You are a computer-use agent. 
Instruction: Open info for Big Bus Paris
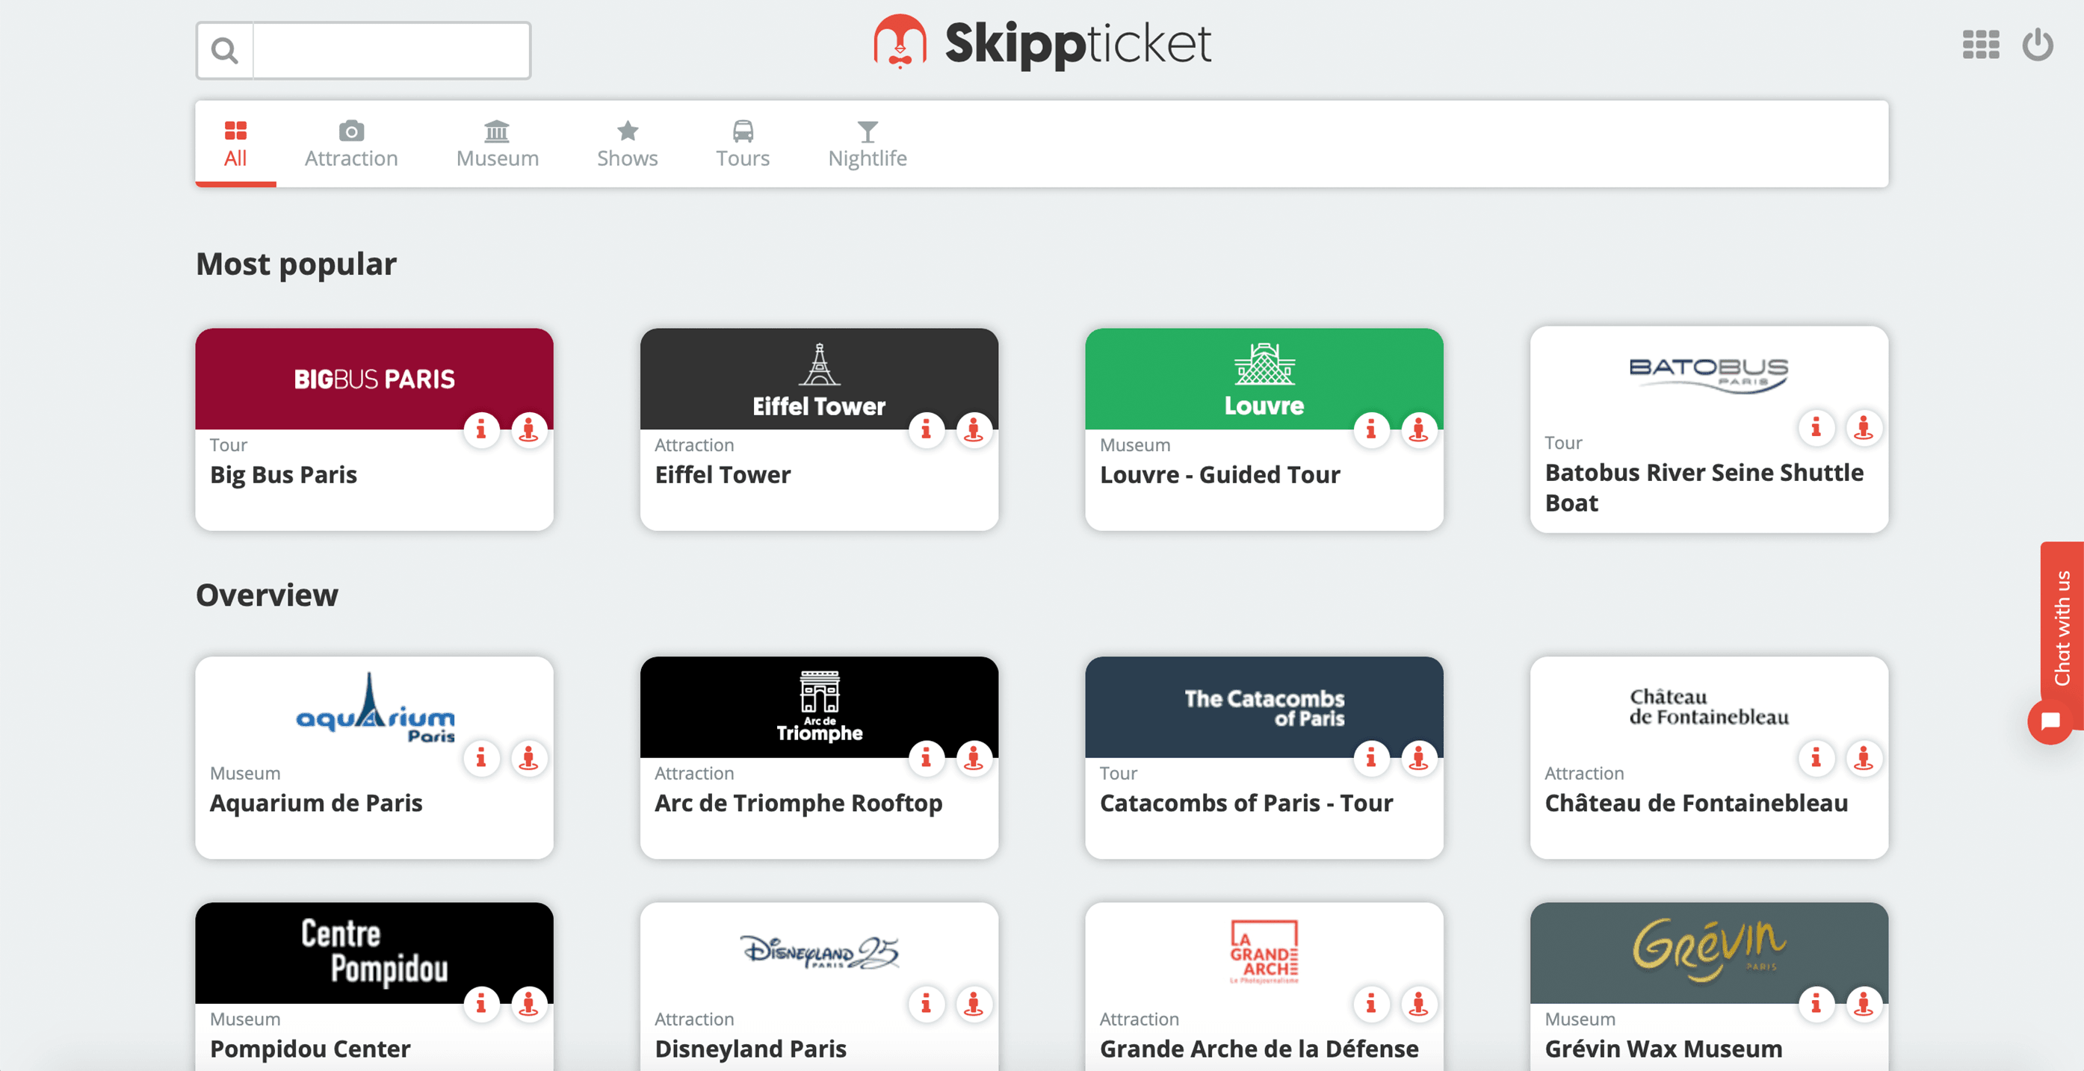(482, 430)
